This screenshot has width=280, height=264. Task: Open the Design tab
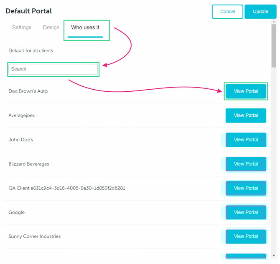51,28
